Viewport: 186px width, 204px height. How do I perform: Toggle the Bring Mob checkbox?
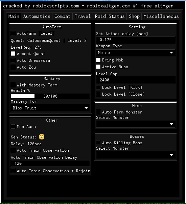click(x=98, y=60)
